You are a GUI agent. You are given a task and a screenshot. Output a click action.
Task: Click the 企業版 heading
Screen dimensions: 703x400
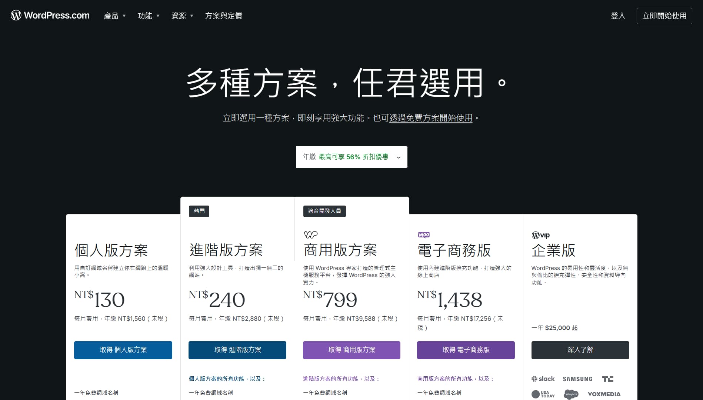[553, 250]
